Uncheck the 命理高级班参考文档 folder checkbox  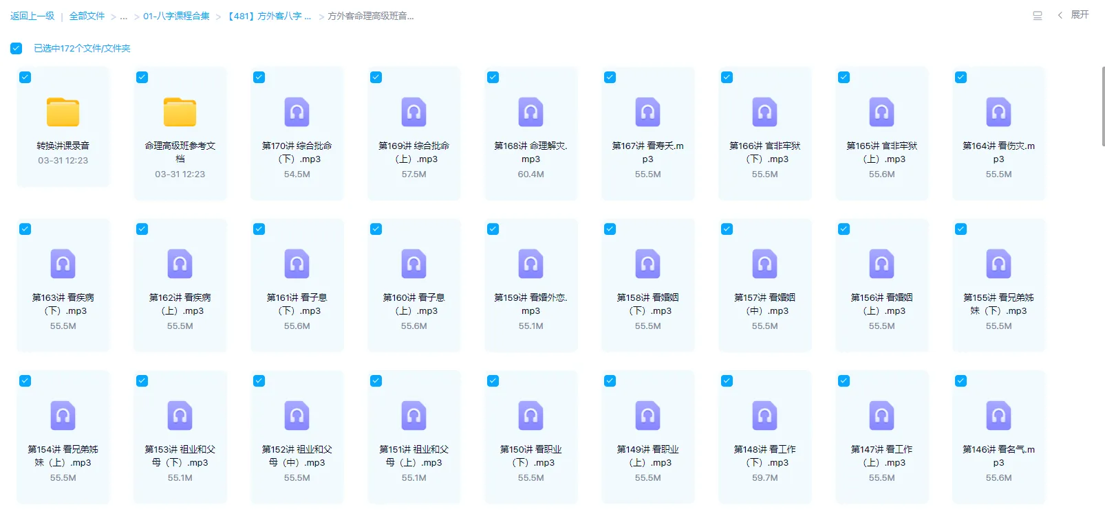[x=142, y=77]
